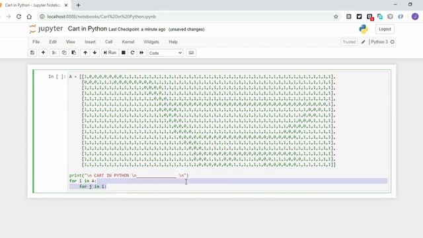
Task: Click the edit mode pencil icon
Action: [x=364, y=42]
